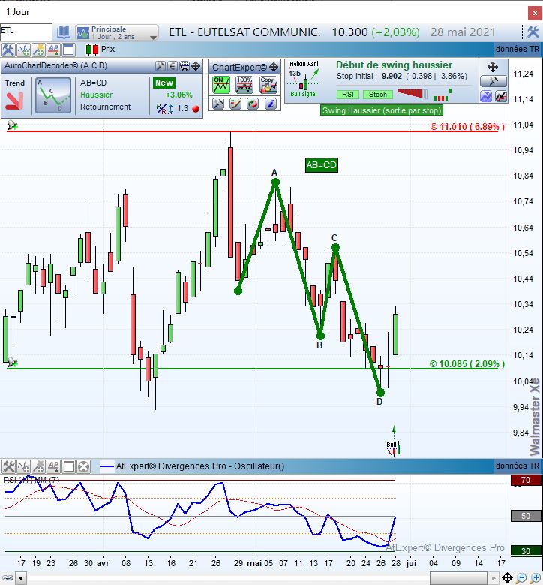The image size is (543, 585).
Task: Close the 1 Jour chart window
Action: coord(535,13)
